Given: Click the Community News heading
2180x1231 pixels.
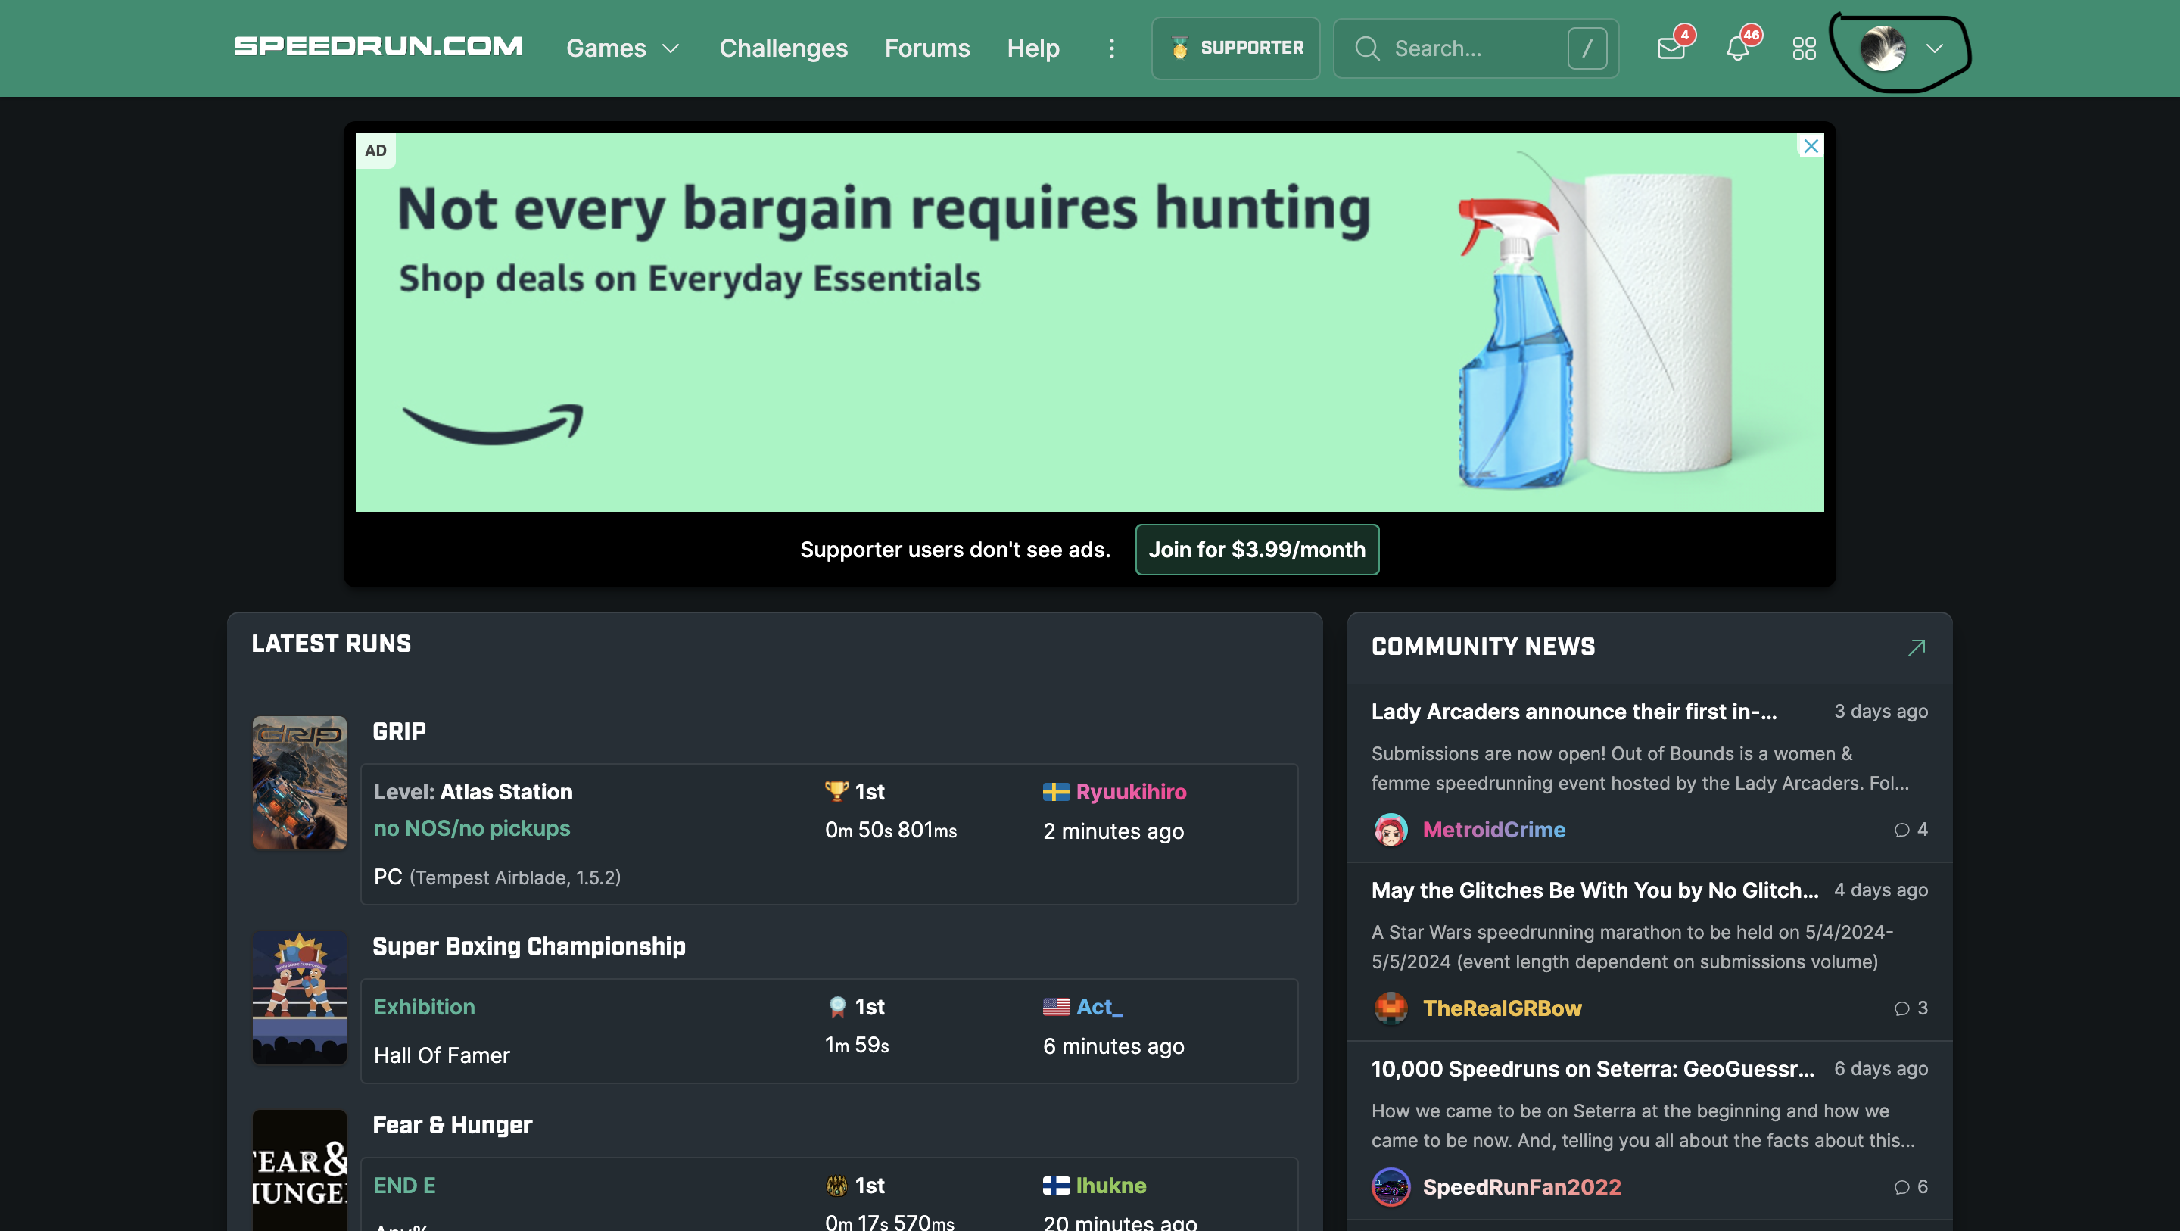Looking at the screenshot, I should [x=1483, y=646].
